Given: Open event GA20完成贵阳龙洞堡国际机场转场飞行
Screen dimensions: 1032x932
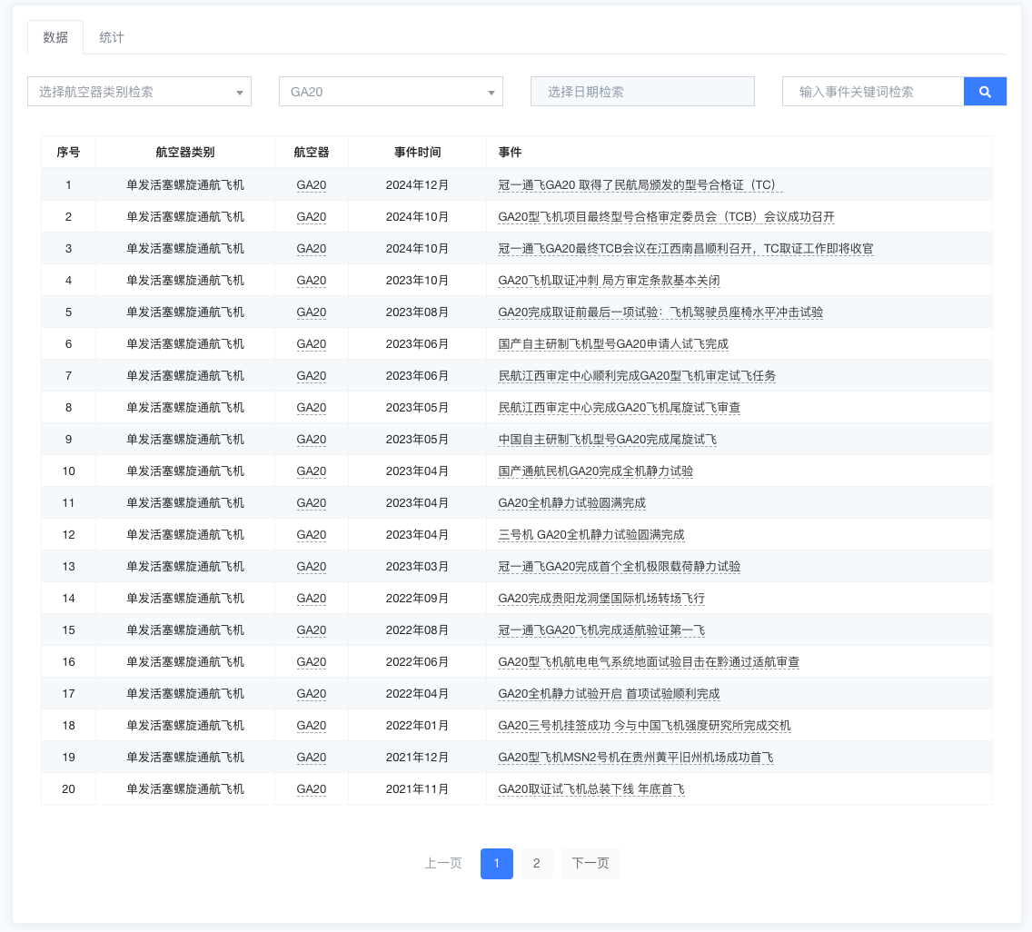Looking at the screenshot, I should pyautogui.click(x=601, y=599).
